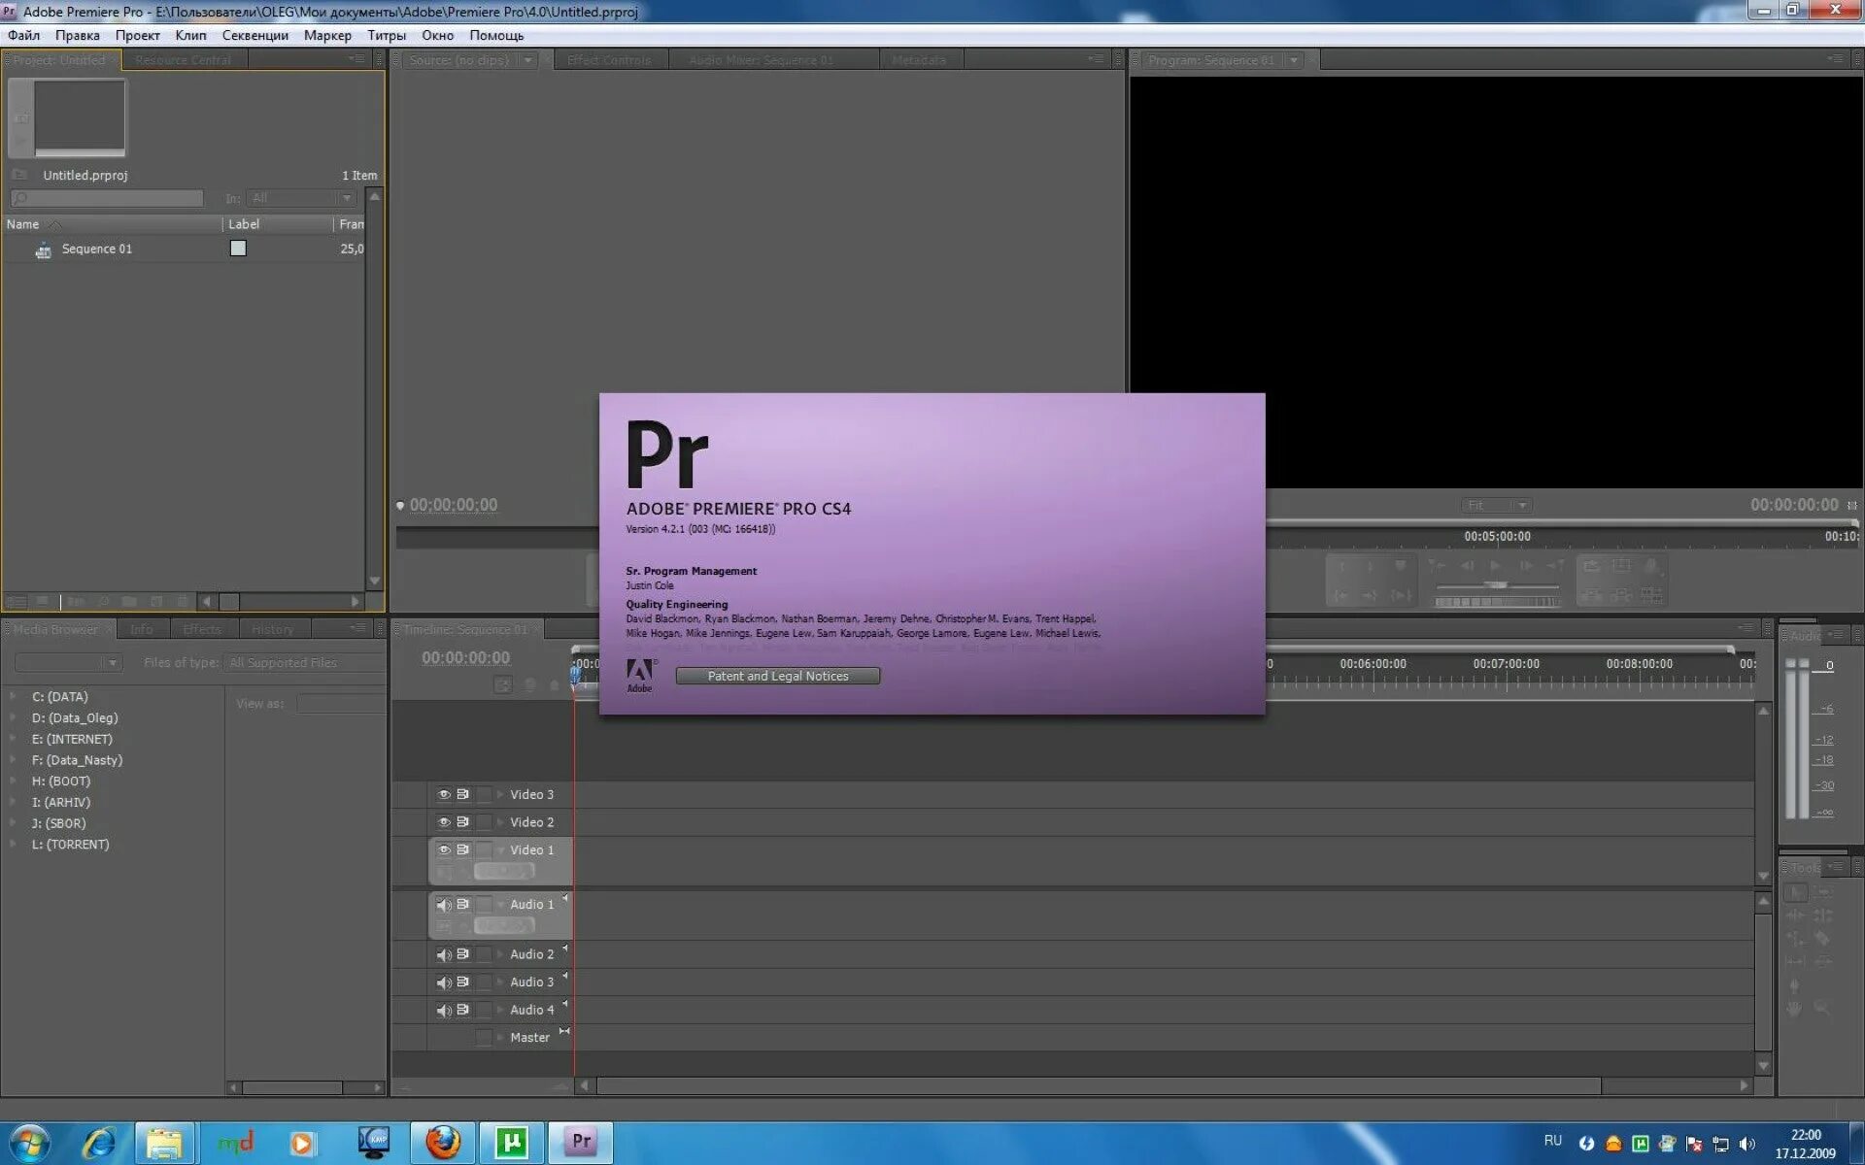Click the Adobe logo in the about splash
The image size is (1865, 1165).
[x=639, y=675]
